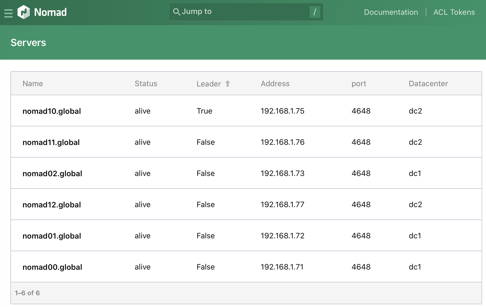Click the search magnifier icon

pyautogui.click(x=176, y=12)
